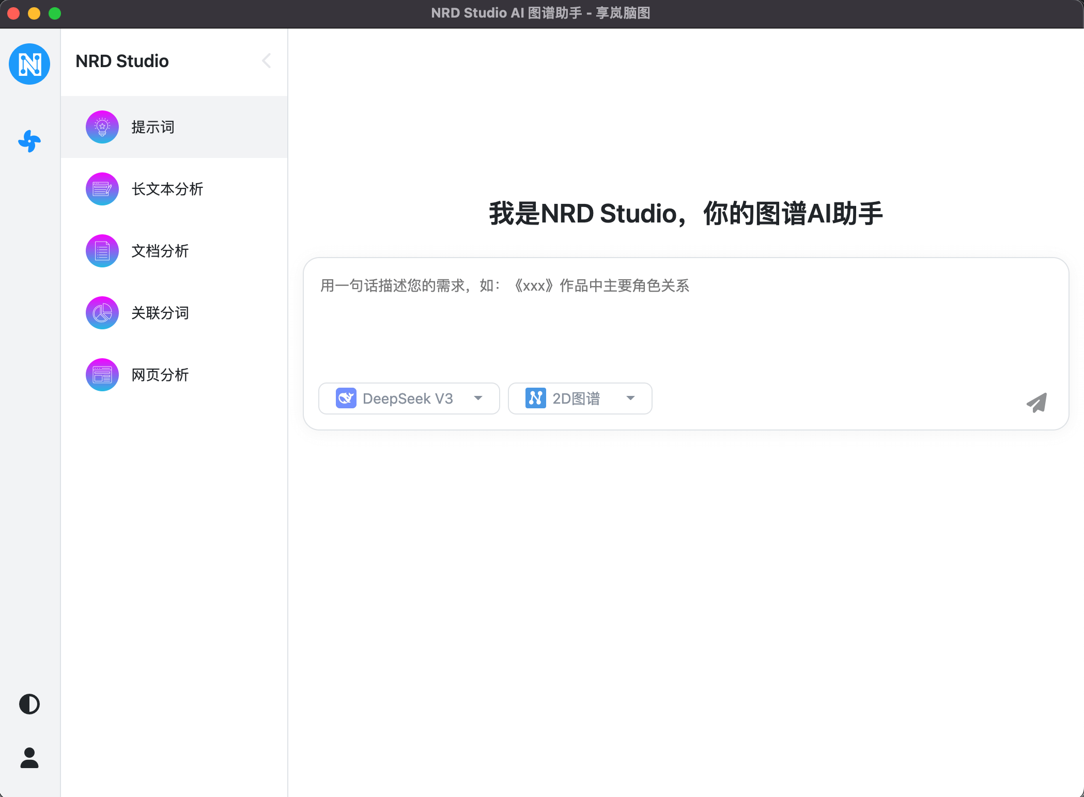The height and width of the screenshot is (797, 1084).
Task: Open the pinwheel AI assistant icon
Action: tap(29, 141)
